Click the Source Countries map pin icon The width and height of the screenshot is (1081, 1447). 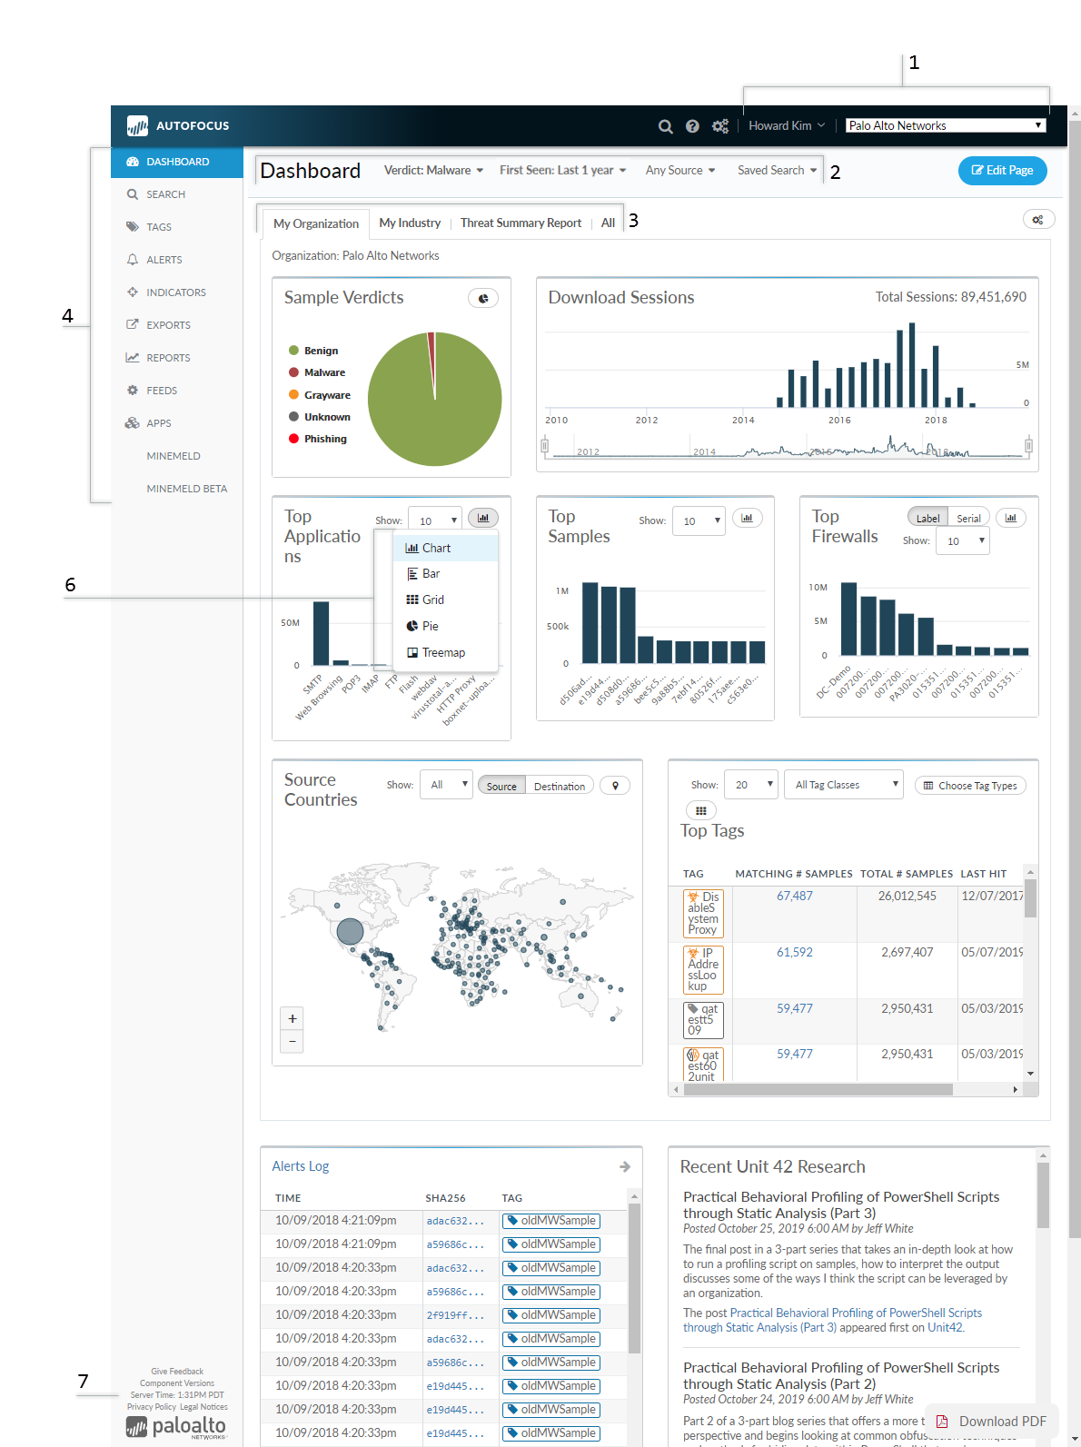click(x=615, y=786)
